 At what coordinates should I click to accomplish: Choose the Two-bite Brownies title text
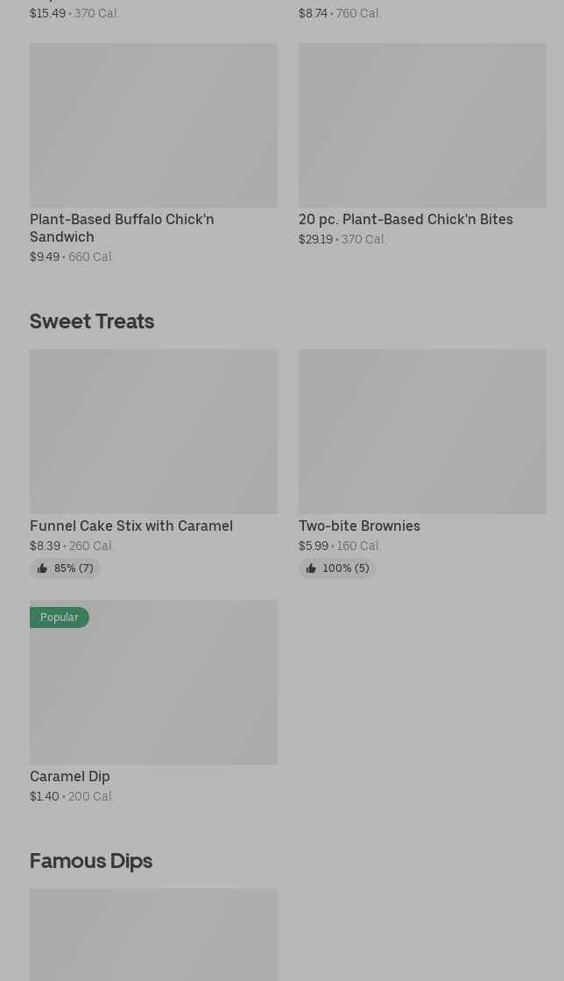point(359,526)
